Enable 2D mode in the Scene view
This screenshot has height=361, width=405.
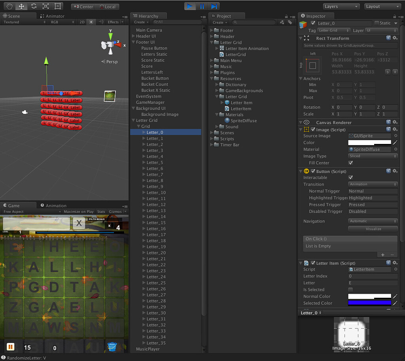coord(81,22)
